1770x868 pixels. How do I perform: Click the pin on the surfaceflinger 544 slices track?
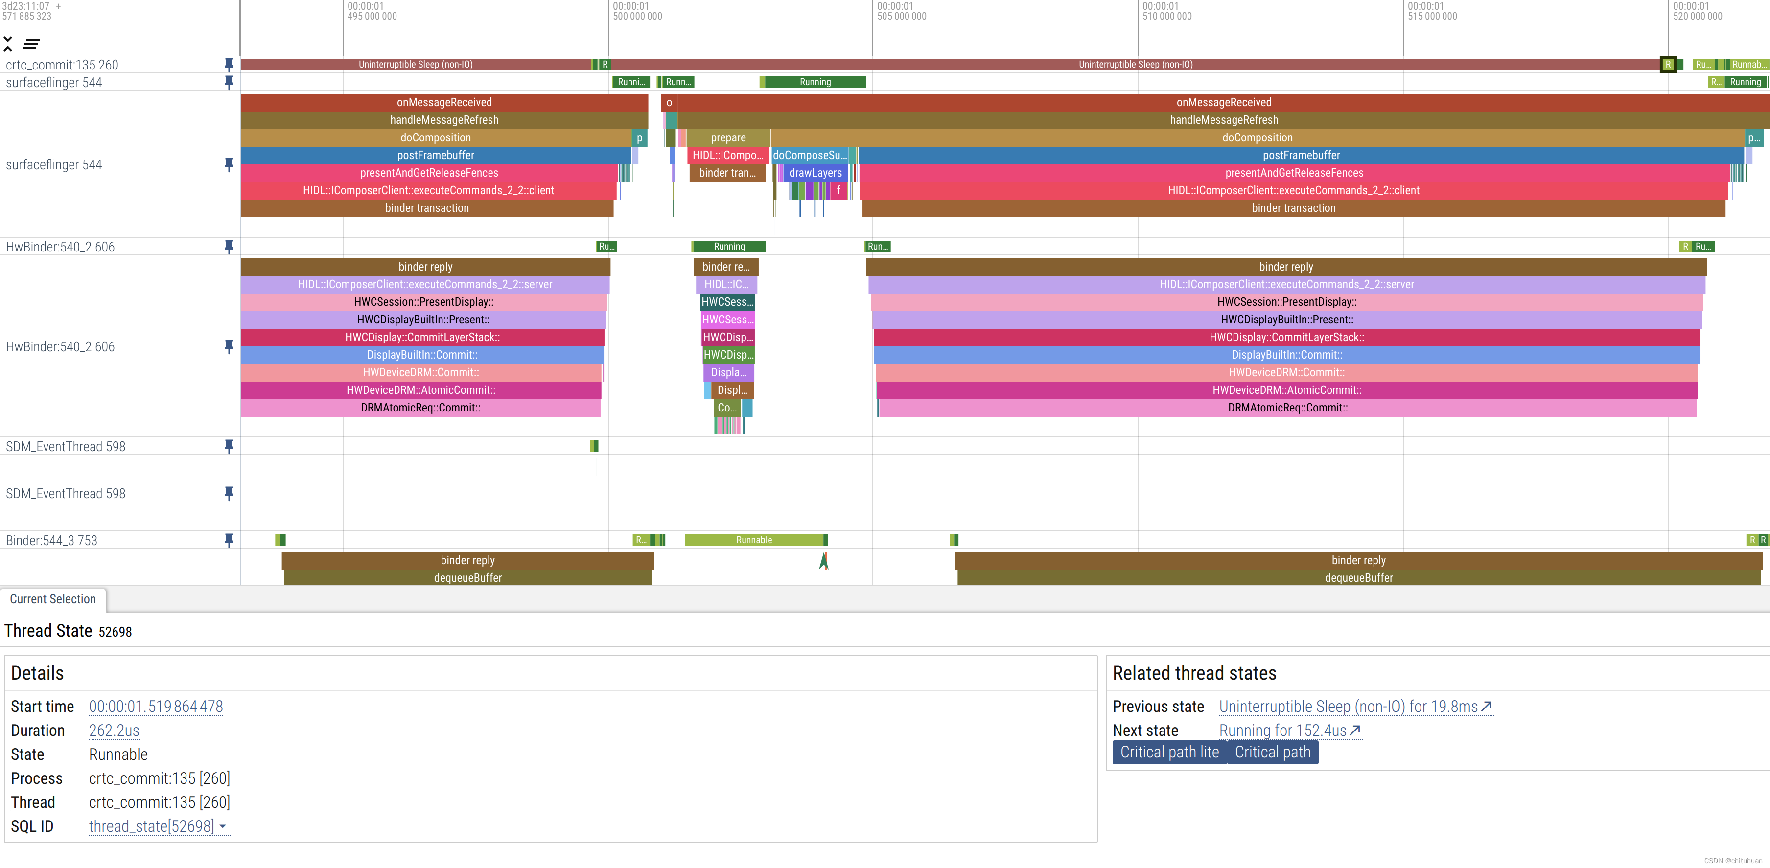click(229, 165)
